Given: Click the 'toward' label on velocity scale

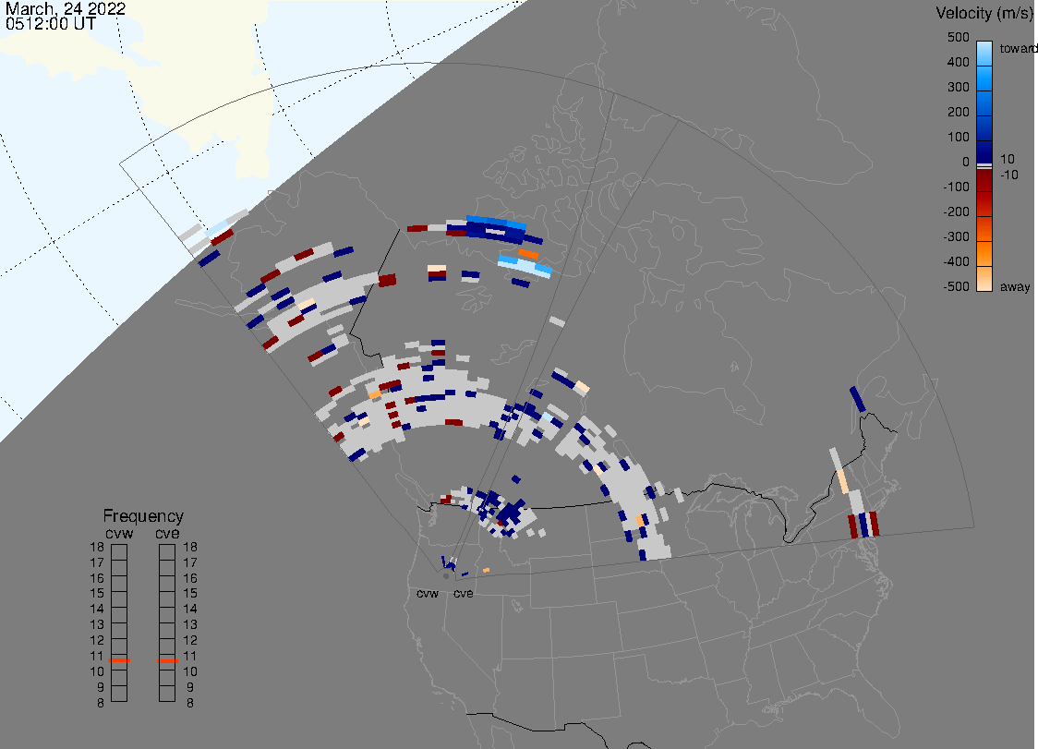Looking at the screenshot, I should click(1018, 48).
